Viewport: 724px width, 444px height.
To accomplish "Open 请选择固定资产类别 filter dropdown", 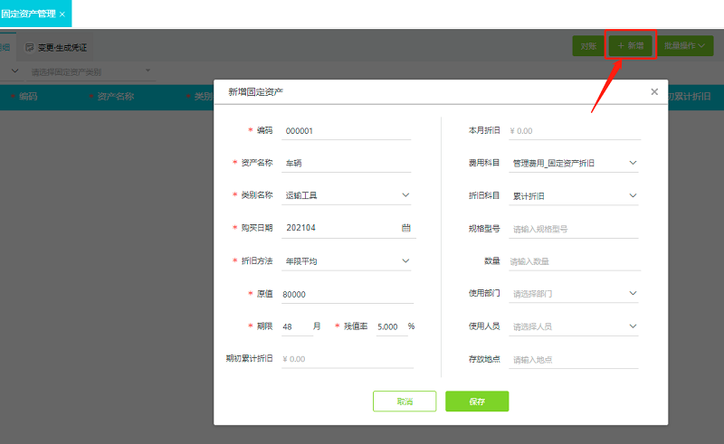I will [91, 72].
